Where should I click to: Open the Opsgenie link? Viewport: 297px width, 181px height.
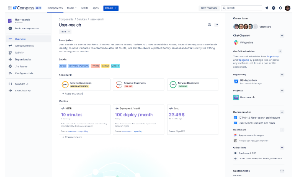(x=244, y=60)
